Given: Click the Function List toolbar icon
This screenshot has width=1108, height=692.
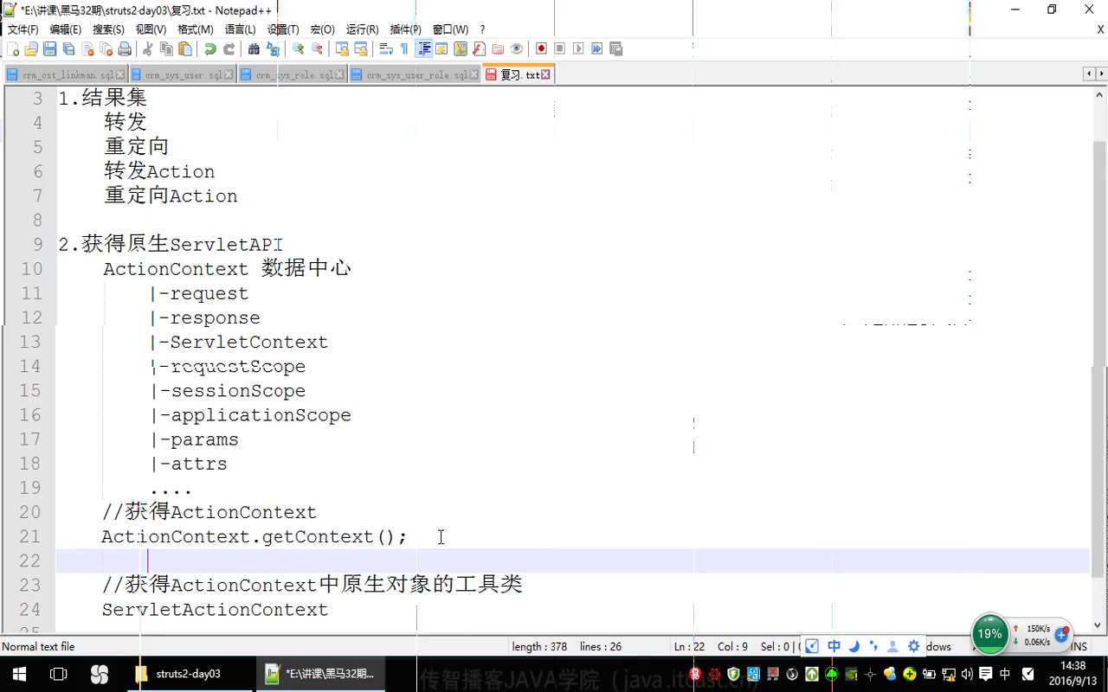Looking at the screenshot, I should pyautogui.click(x=479, y=49).
